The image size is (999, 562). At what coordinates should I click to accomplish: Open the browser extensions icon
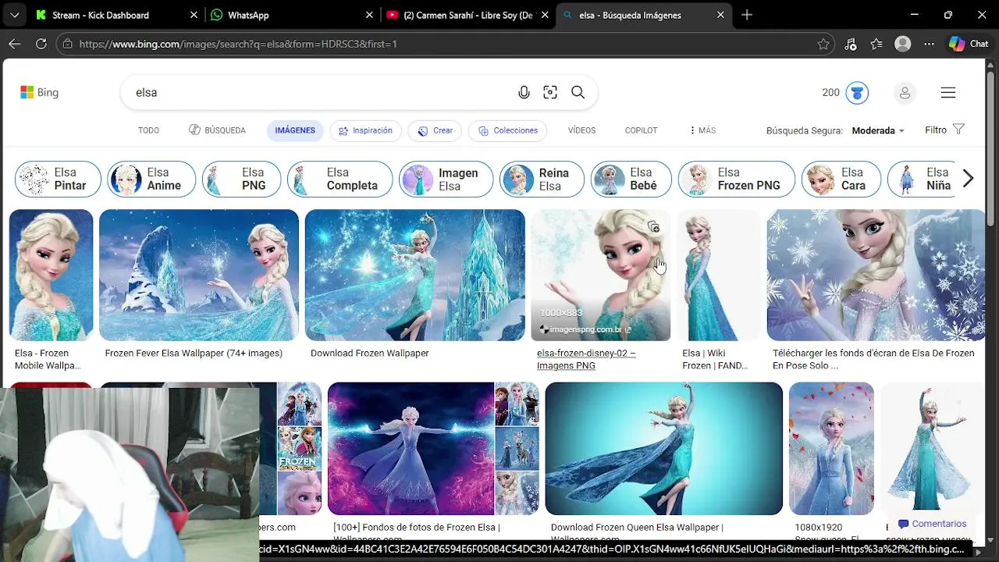(x=851, y=44)
